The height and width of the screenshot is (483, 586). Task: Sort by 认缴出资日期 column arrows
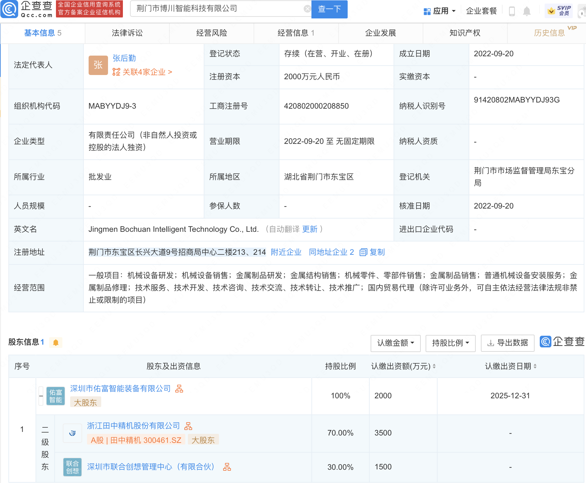click(535, 366)
